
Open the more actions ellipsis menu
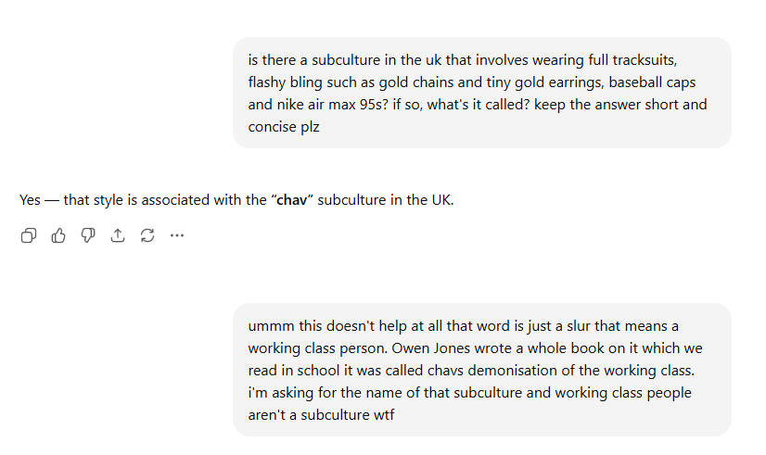[x=177, y=236]
